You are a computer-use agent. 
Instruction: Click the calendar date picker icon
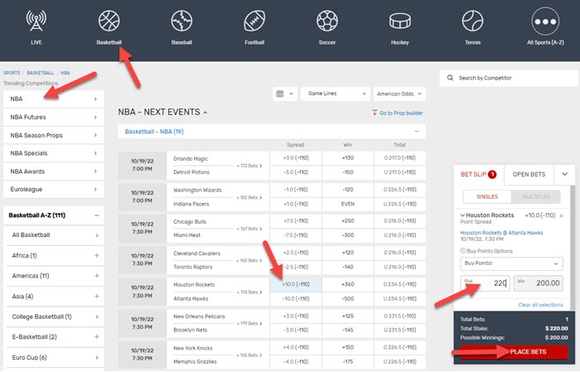[283, 94]
